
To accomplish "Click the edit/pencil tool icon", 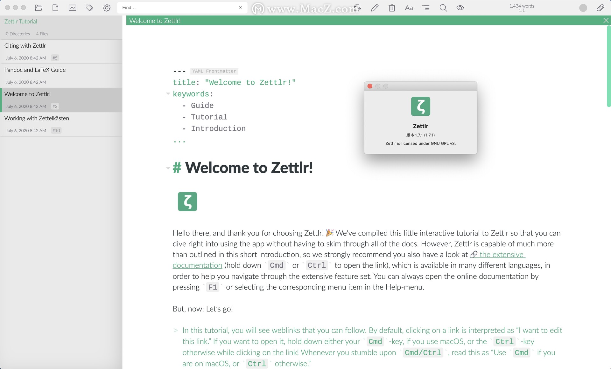I will pyautogui.click(x=375, y=7).
